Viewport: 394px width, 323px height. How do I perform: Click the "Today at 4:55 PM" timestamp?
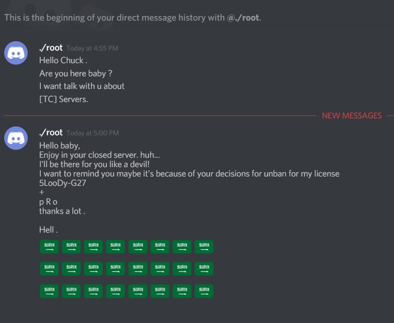click(x=92, y=48)
